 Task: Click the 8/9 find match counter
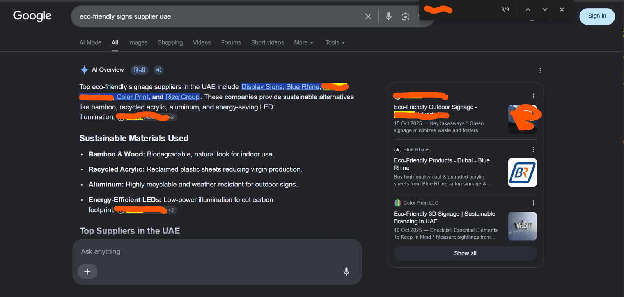[x=505, y=9]
